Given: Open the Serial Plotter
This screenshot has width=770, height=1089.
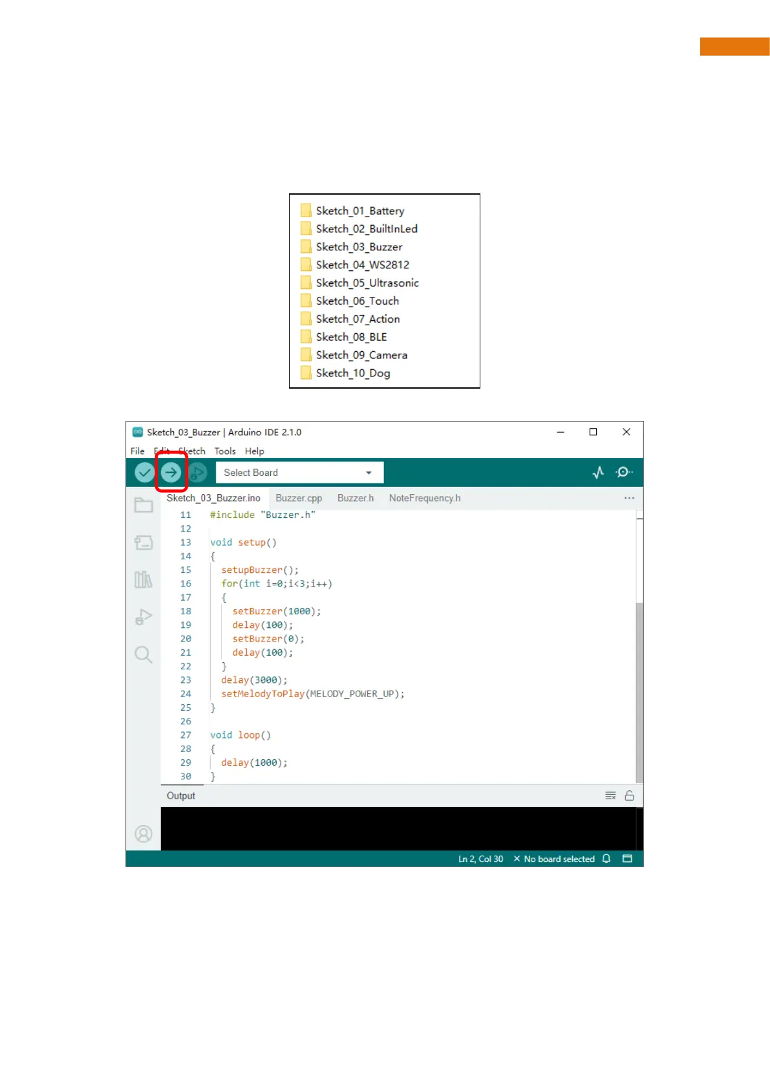Looking at the screenshot, I should 599,473.
